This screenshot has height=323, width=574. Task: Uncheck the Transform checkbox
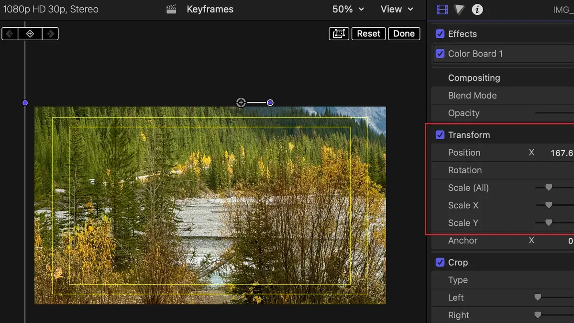[440, 135]
